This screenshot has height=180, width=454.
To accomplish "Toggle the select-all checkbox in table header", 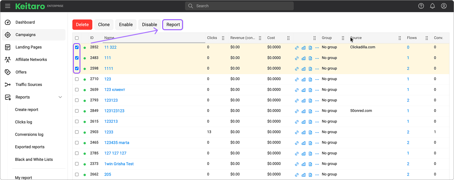I will (x=77, y=38).
